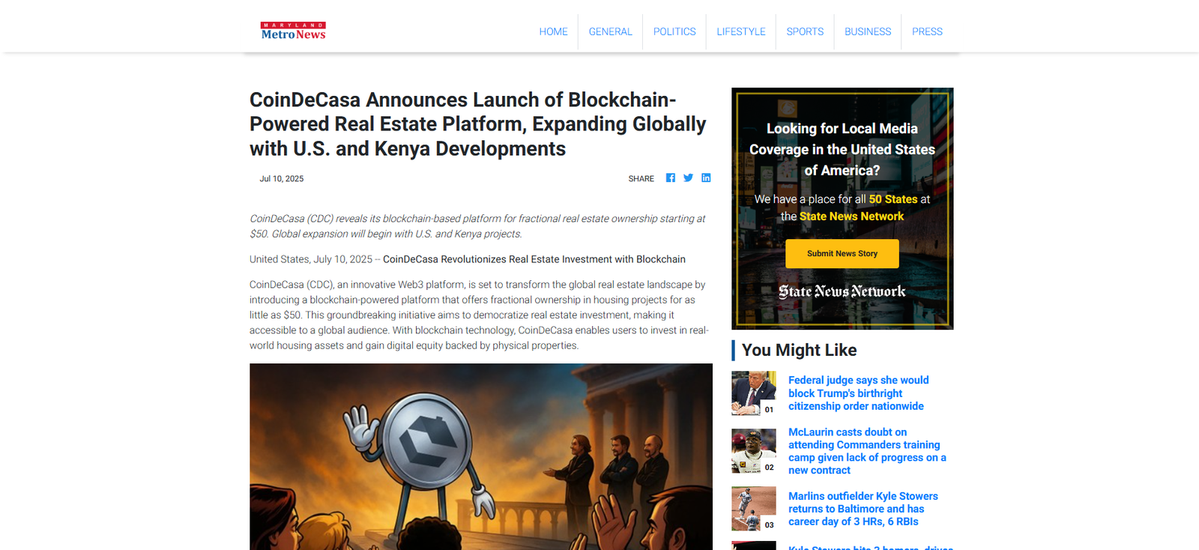
Task: Click the Submit News Story button
Action: 842,253
